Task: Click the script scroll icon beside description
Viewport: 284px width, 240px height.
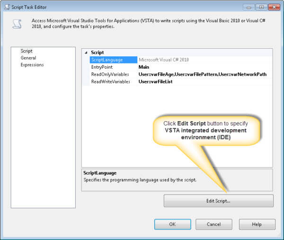Action: (x=17, y=24)
